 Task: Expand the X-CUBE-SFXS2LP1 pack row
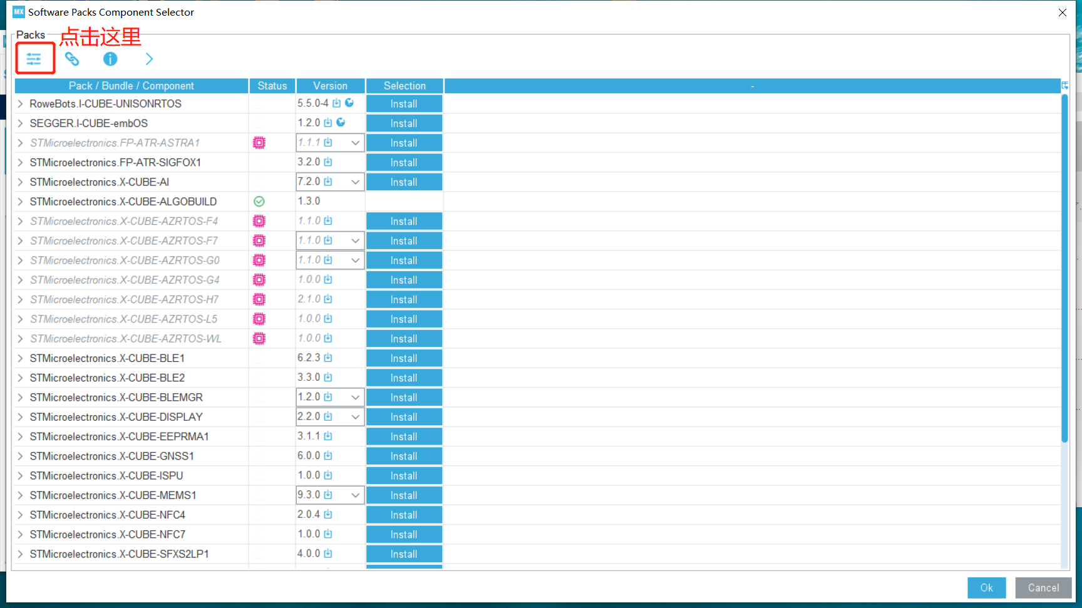(20, 554)
